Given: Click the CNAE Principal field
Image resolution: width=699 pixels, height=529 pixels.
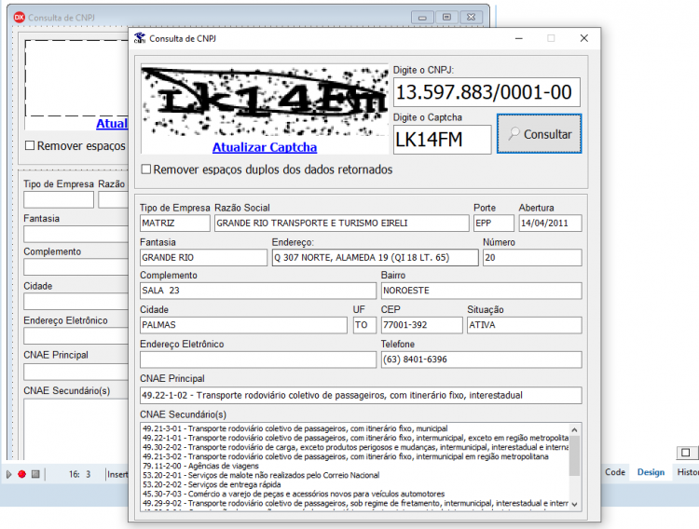Looking at the screenshot, I should (361, 395).
